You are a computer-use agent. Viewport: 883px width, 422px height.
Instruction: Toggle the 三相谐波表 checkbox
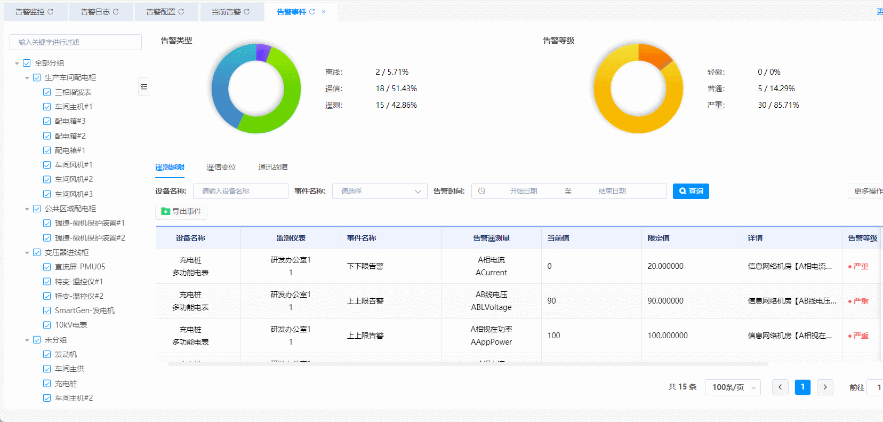pos(47,92)
